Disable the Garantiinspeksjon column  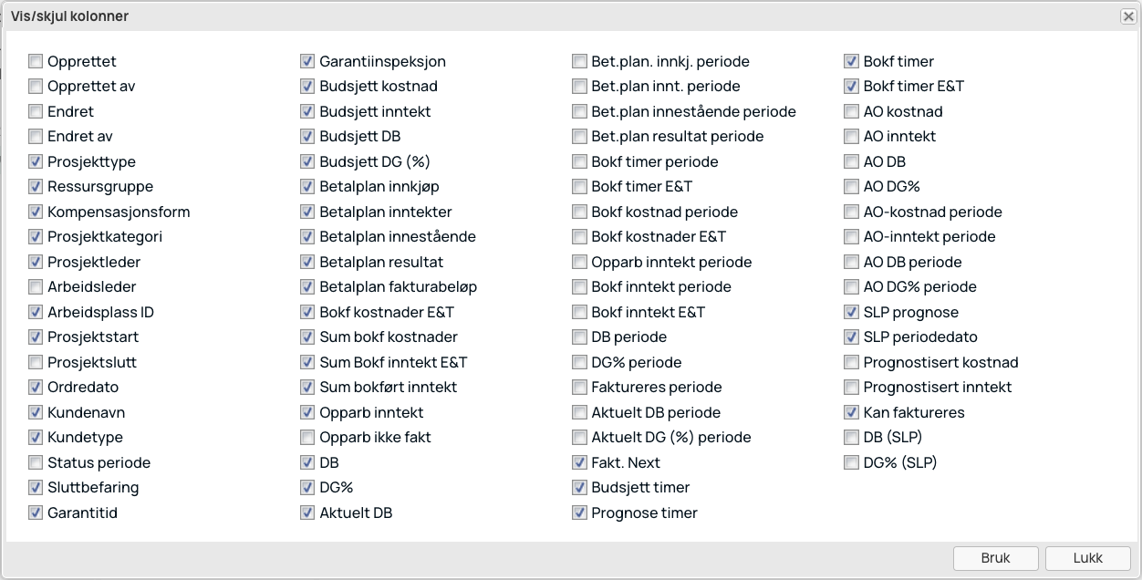coord(307,62)
